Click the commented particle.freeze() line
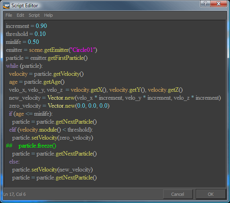 pyautogui.click(x=31, y=146)
